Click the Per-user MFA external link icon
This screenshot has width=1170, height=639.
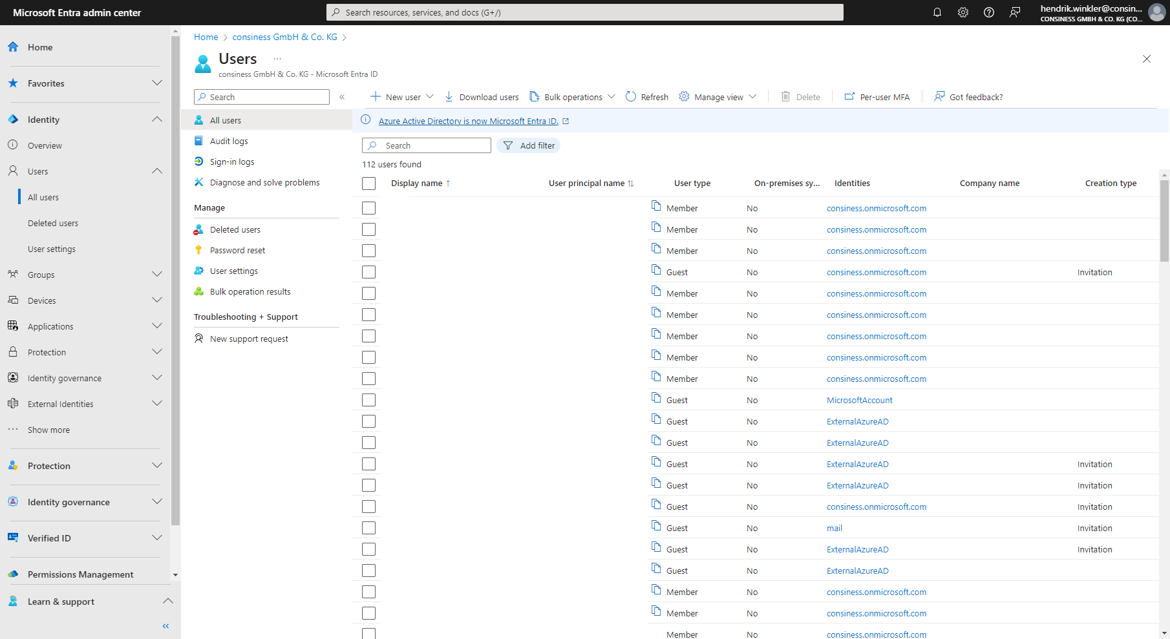(x=849, y=97)
